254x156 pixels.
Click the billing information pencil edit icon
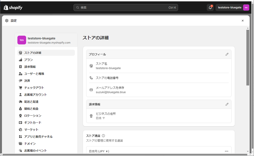point(227,104)
